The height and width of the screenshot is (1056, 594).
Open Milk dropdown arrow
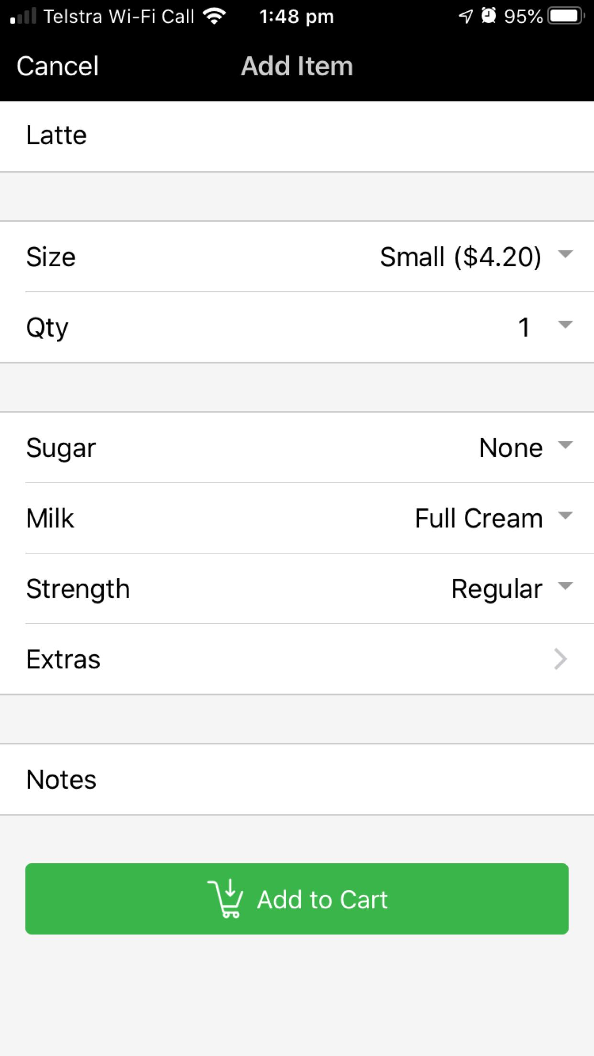565,516
